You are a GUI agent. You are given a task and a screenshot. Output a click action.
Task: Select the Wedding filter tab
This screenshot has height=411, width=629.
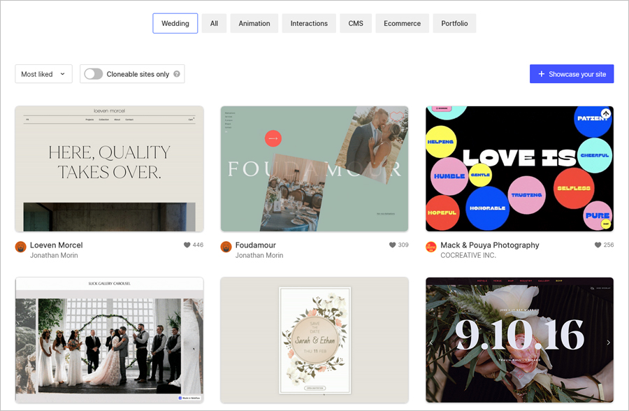175,23
